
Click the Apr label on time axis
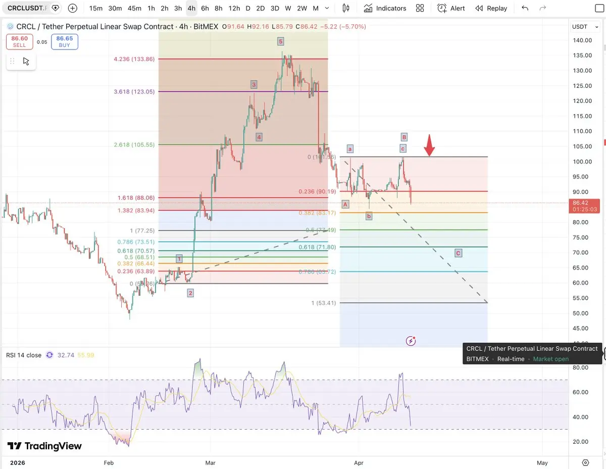pyautogui.click(x=359, y=462)
